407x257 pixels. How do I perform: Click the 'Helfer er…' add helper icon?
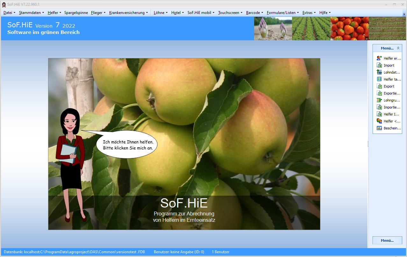[x=379, y=58]
